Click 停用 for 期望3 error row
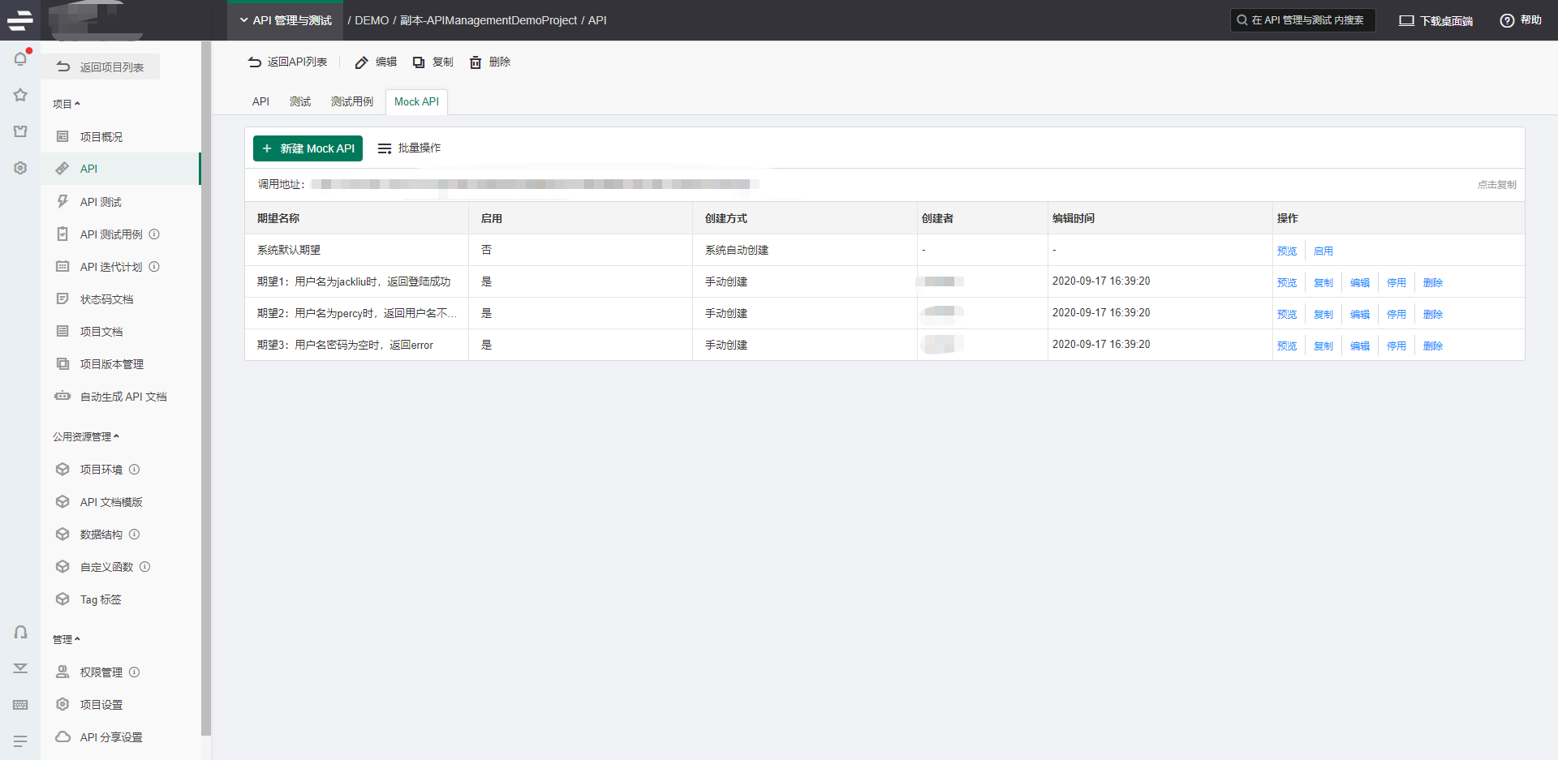 coord(1396,346)
